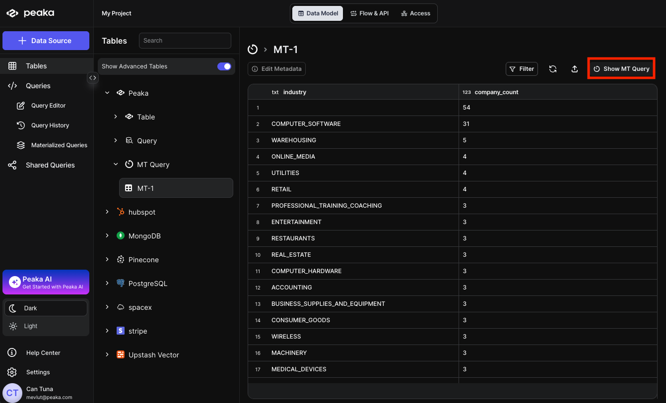666x403 pixels.
Task: Collapse the MT Query folder
Action: [x=116, y=165]
